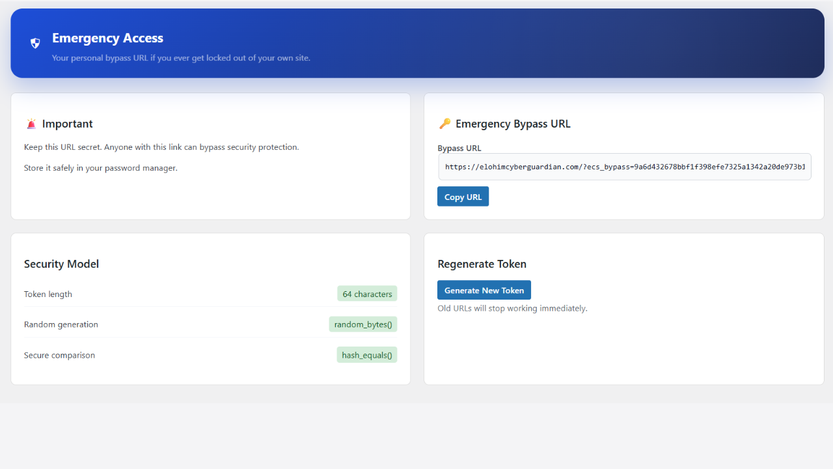Screen dimensions: 833x469
Task: Click the 'random_bytes()' badge
Action: [363, 324]
